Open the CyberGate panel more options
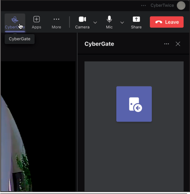 pos(167,44)
